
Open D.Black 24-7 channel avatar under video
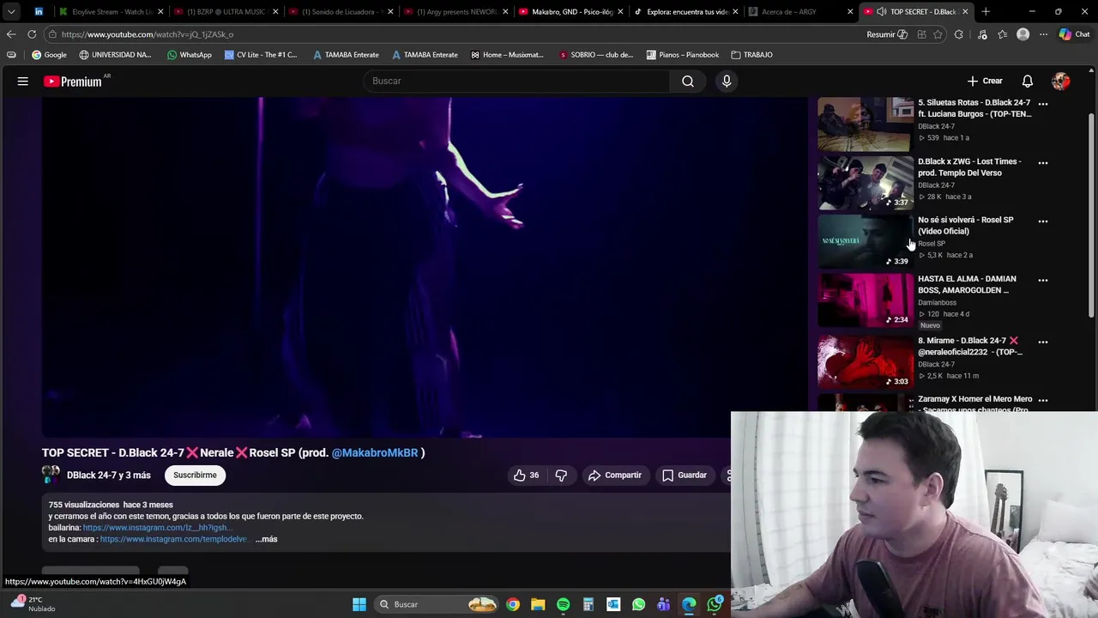point(51,475)
